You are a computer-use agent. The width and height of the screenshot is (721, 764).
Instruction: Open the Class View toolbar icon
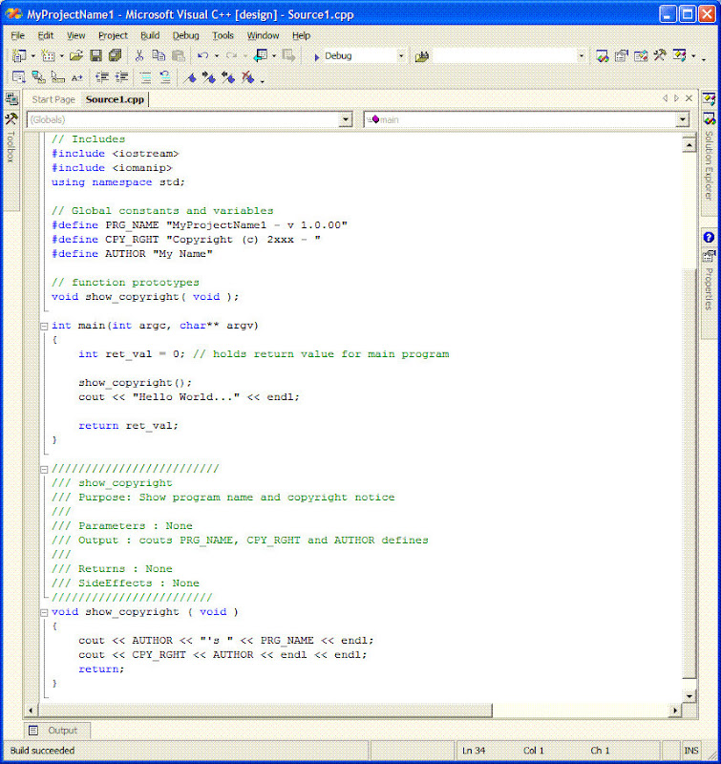click(679, 56)
